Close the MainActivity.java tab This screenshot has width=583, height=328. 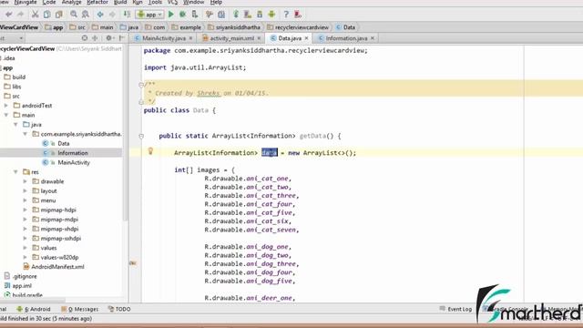190,38
